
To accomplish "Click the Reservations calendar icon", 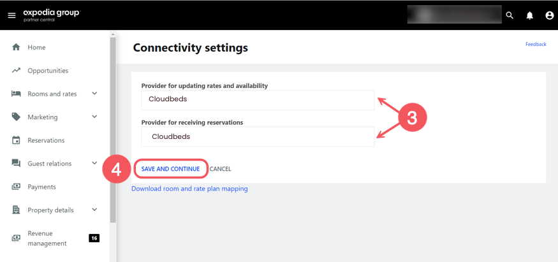I will pyautogui.click(x=17, y=140).
